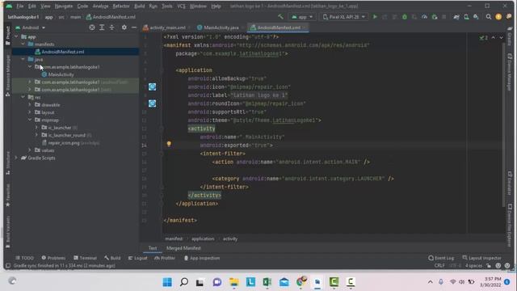The image size is (517, 291).
Task: Expand ic_launcher_round resource
Action: [36, 135]
